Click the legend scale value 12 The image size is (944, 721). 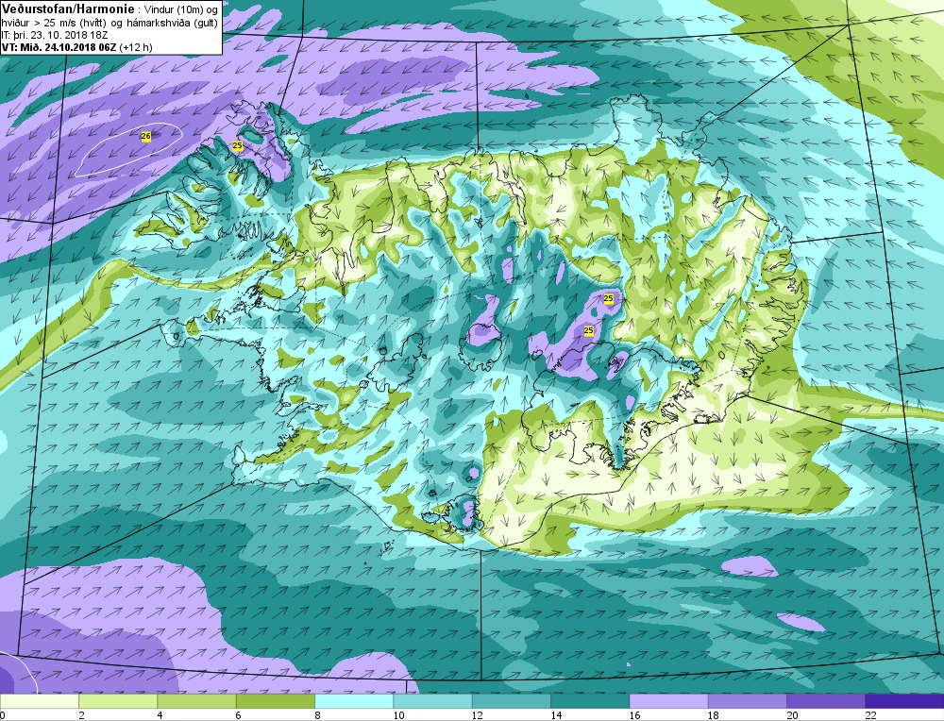pyautogui.click(x=476, y=715)
